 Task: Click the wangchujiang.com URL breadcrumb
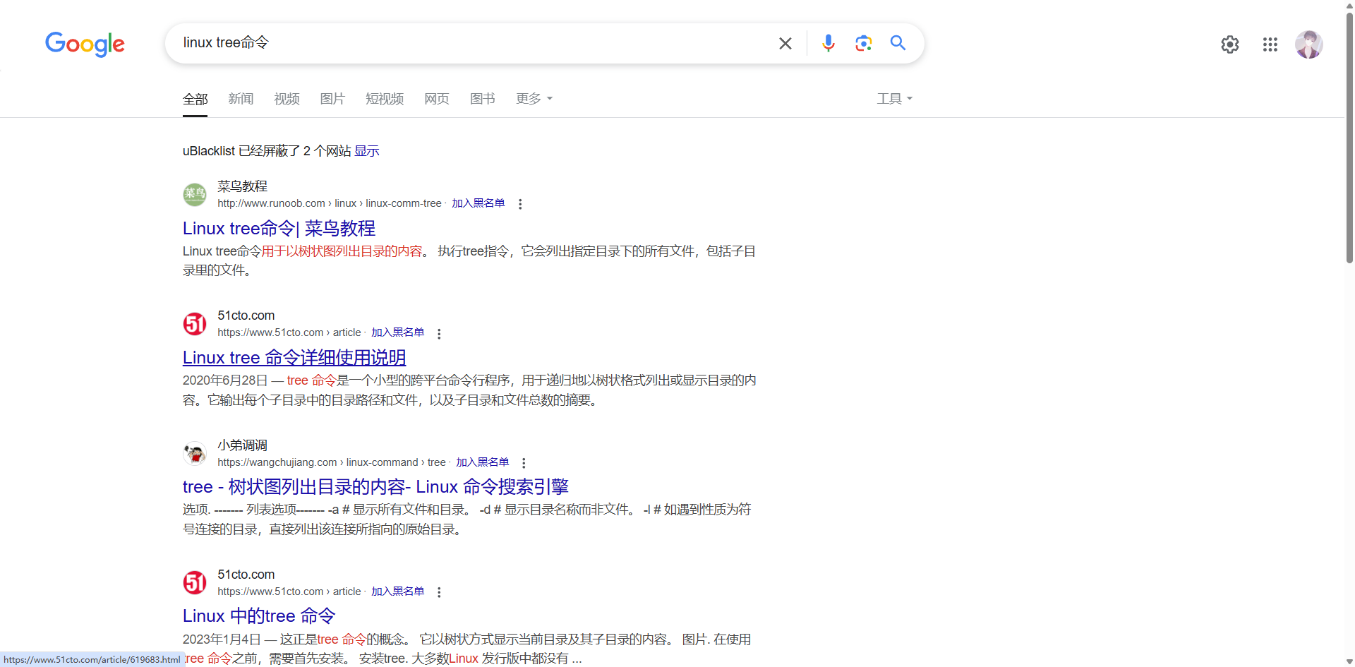point(332,462)
